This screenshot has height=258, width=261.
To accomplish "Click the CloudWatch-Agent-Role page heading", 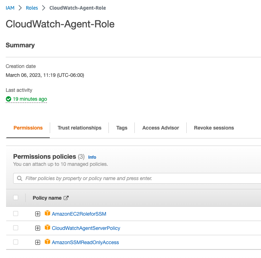I will pyautogui.click(x=60, y=24).
